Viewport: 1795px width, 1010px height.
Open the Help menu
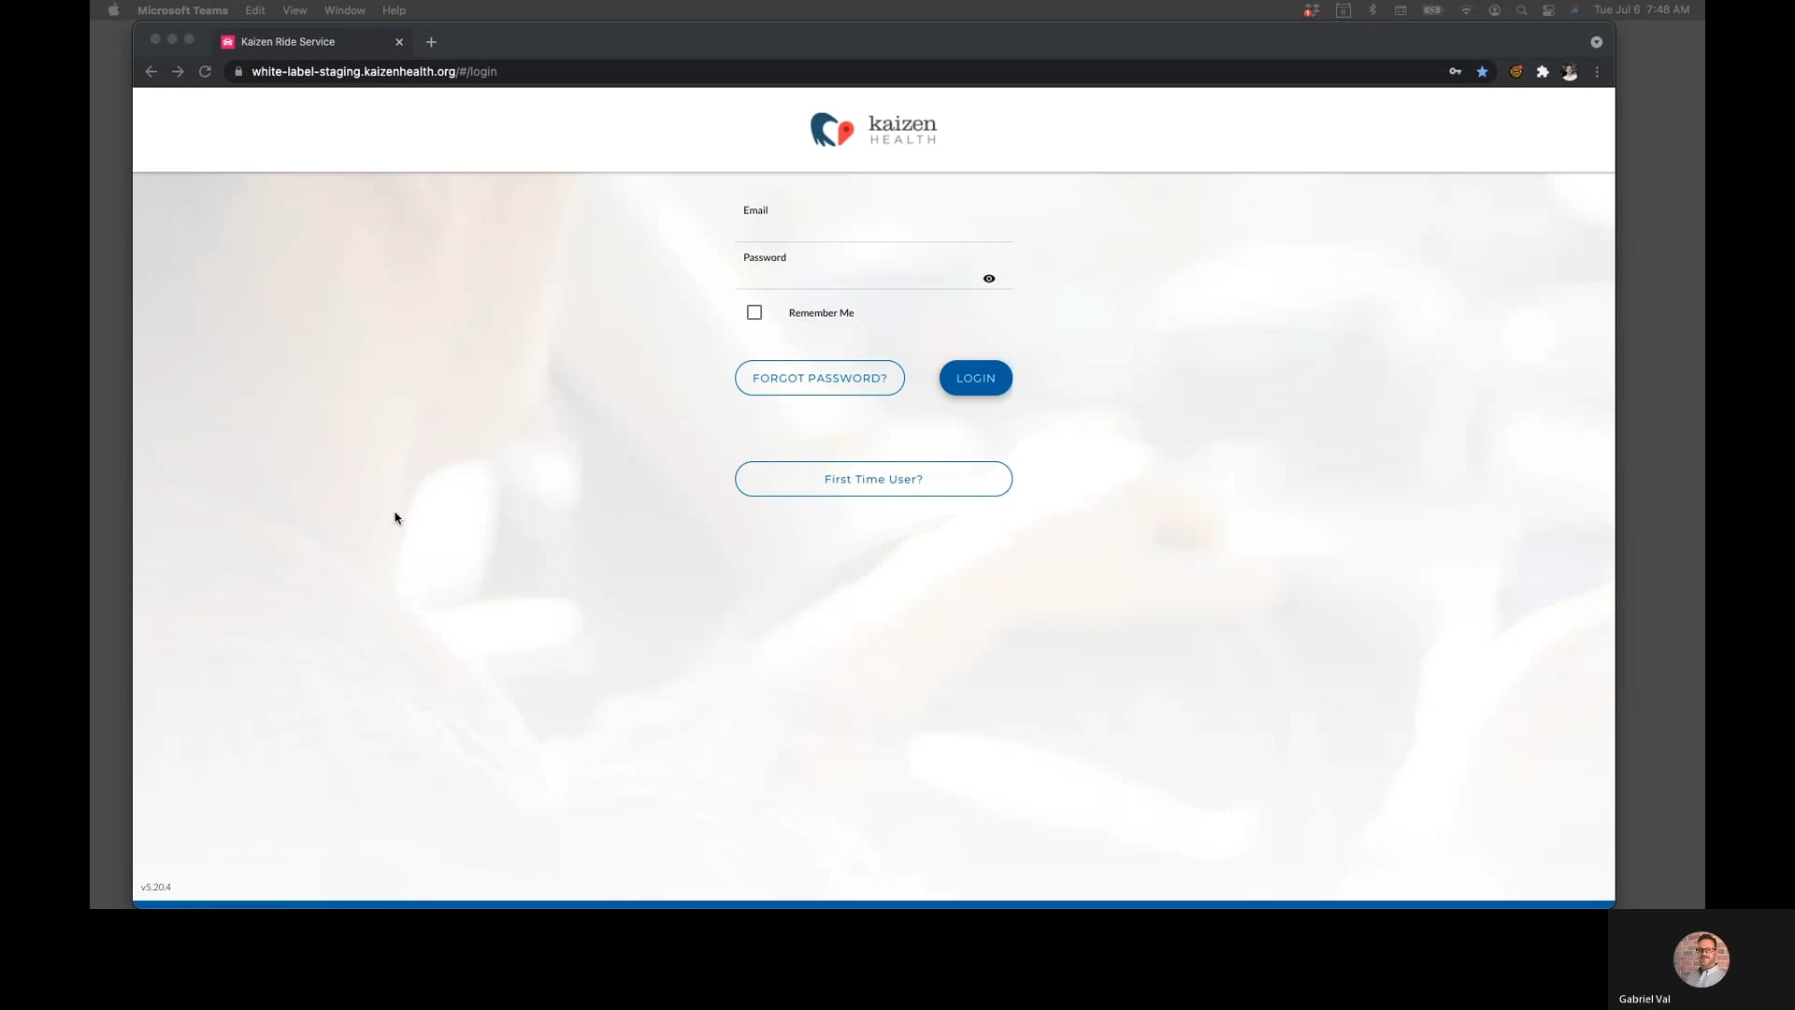[x=394, y=10]
